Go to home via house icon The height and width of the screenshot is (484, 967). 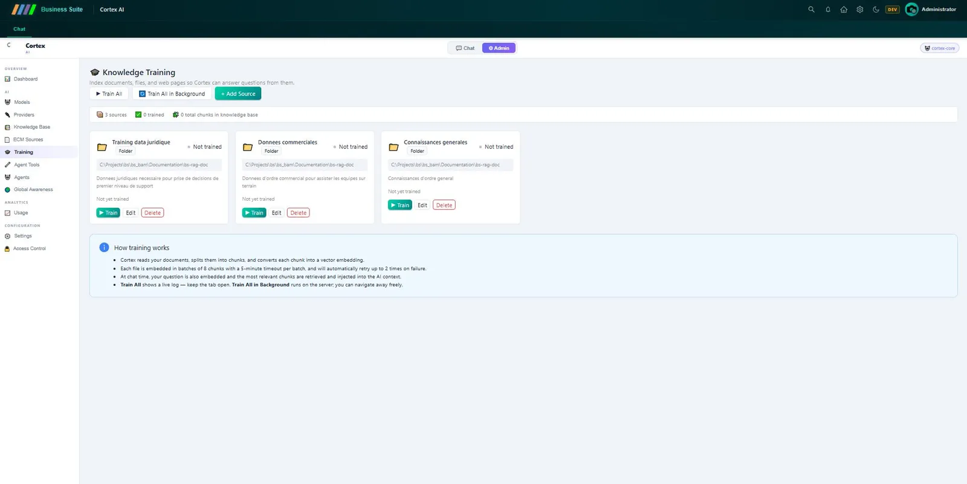[844, 10]
